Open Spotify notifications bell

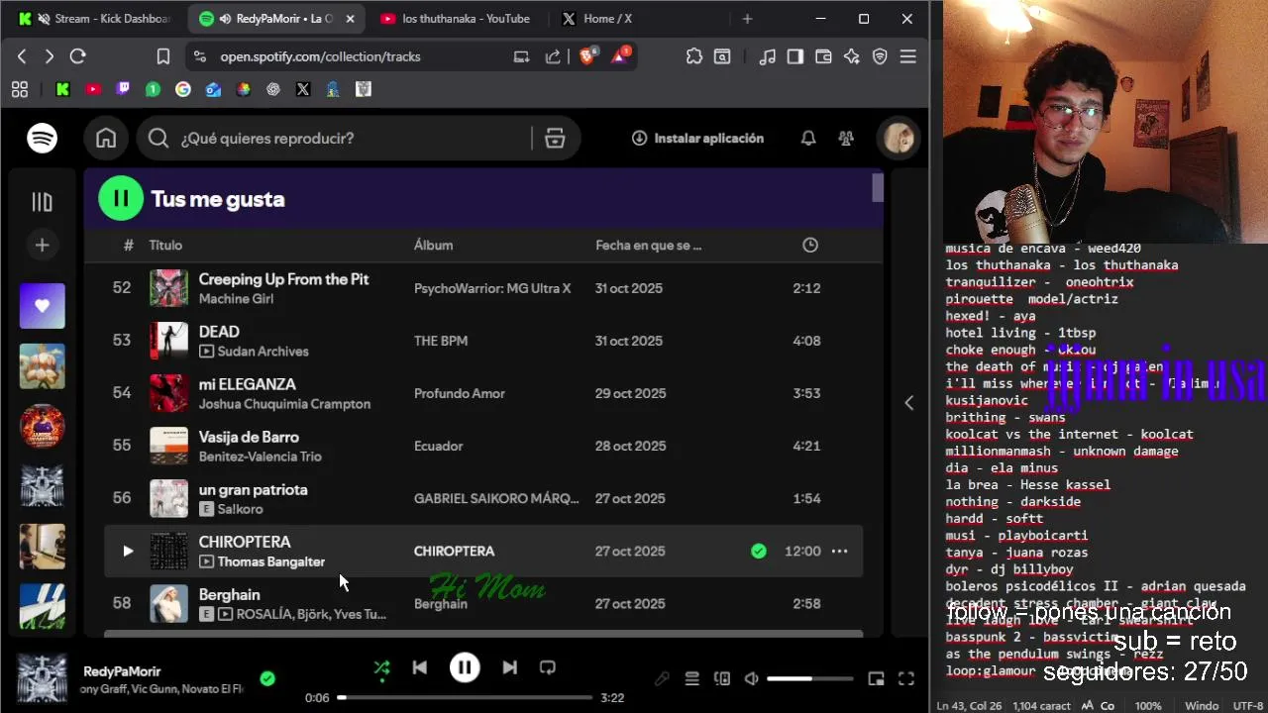808,139
